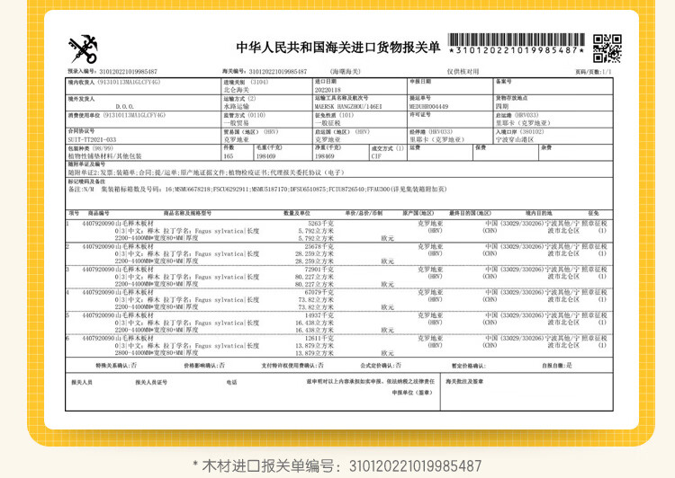Click bill of lading MEDUHR004449
Viewport: 675px width, 478px height.
pyautogui.click(x=428, y=106)
